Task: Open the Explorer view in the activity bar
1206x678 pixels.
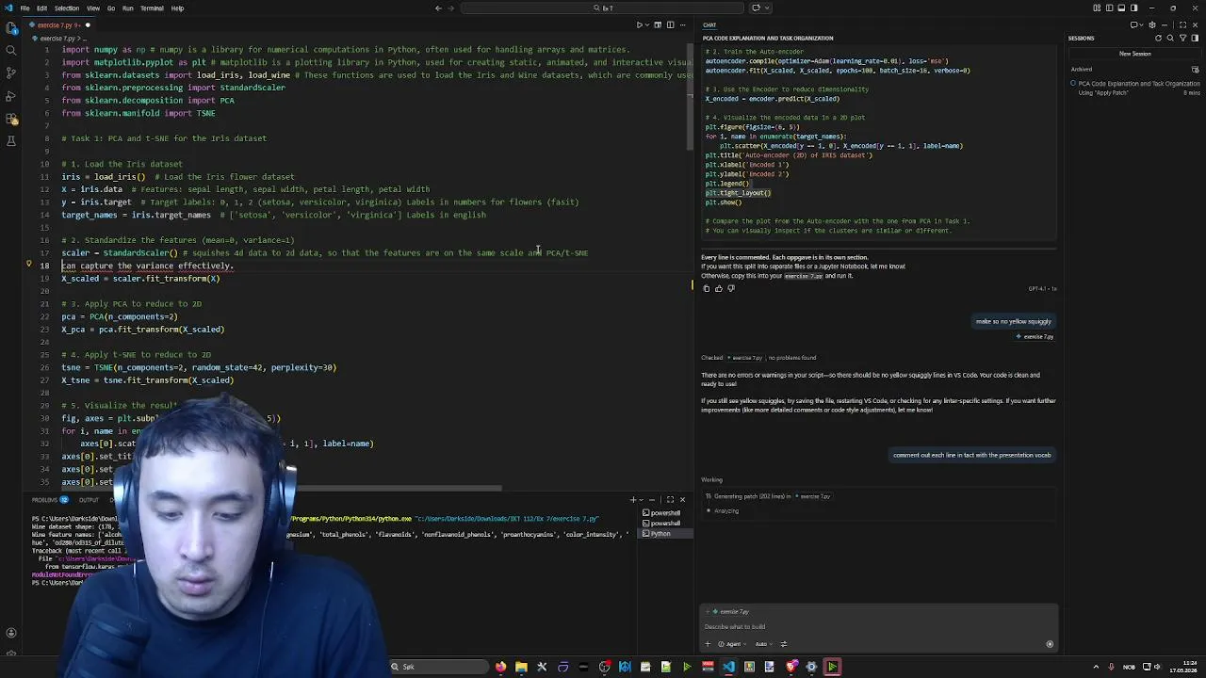Action: click(x=11, y=28)
